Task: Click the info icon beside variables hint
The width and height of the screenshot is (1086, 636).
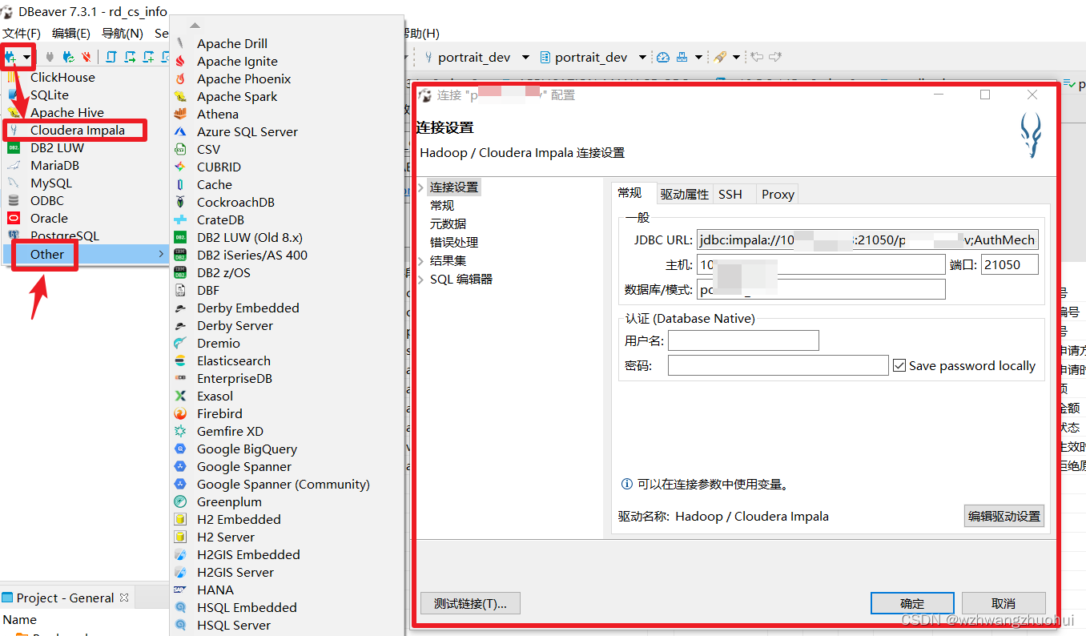Action: point(627,484)
